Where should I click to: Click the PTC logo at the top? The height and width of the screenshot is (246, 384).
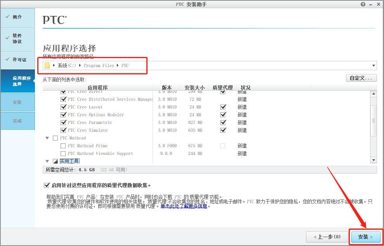pyautogui.click(x=54, y=19)
